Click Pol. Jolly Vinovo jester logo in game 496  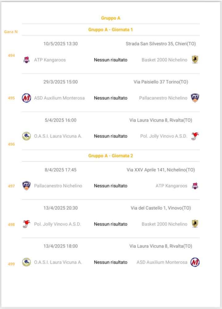coord(195,136)
